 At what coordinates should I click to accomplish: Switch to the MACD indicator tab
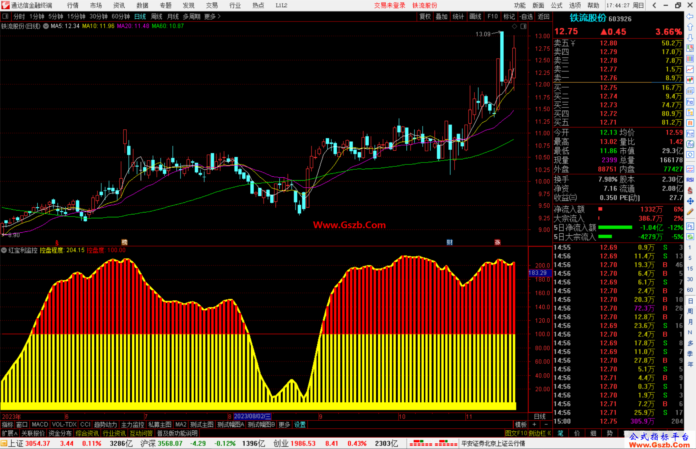40,425
